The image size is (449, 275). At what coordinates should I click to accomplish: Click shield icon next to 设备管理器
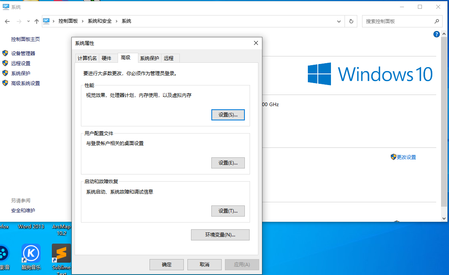5,53
